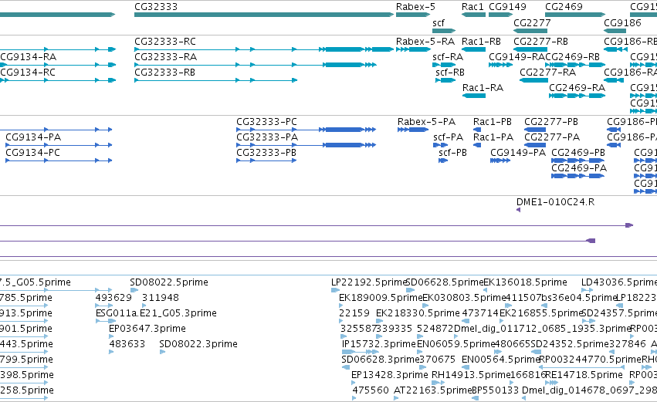Click transcript label CG32333-RC
This screenshot has height=402, width=657.
[165, 42]
